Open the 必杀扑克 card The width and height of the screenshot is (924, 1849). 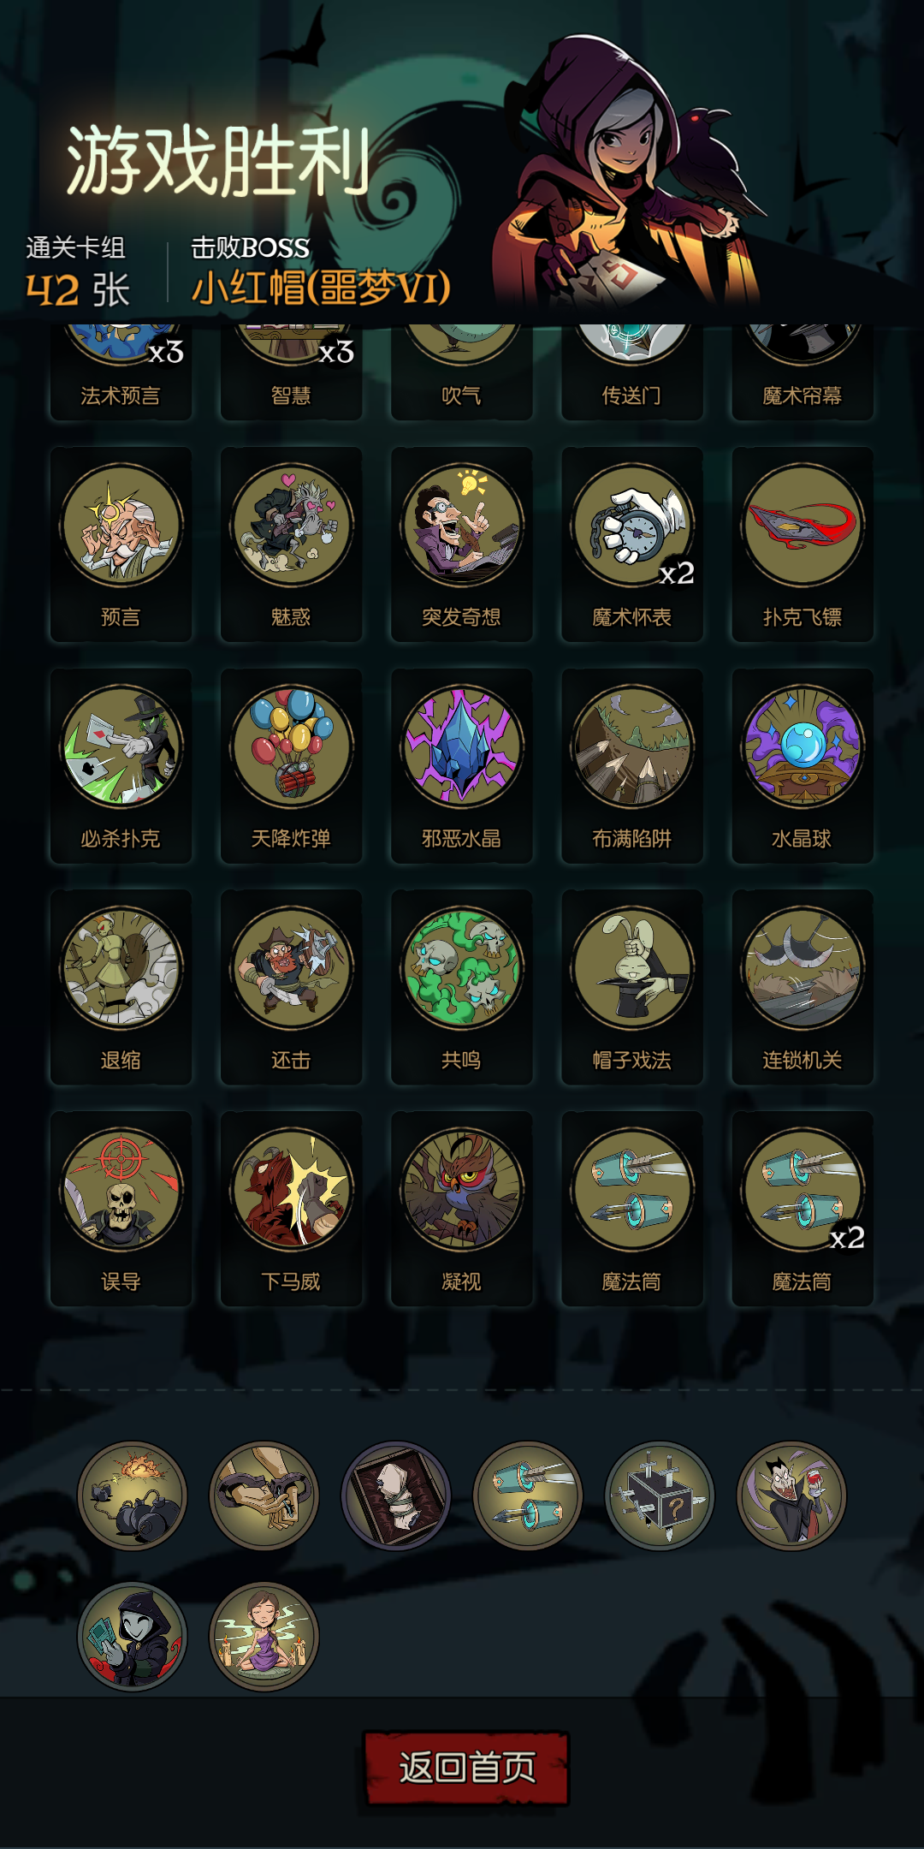tap(121, 766)
